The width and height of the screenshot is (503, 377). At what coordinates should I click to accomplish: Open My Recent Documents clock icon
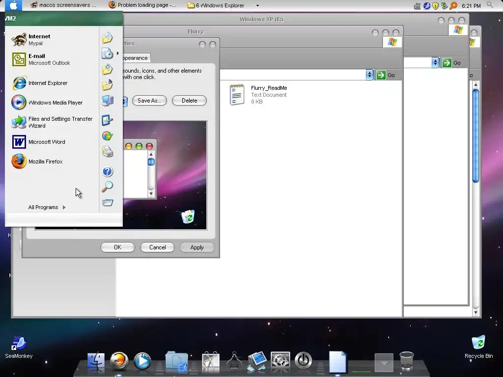[108, 53]
